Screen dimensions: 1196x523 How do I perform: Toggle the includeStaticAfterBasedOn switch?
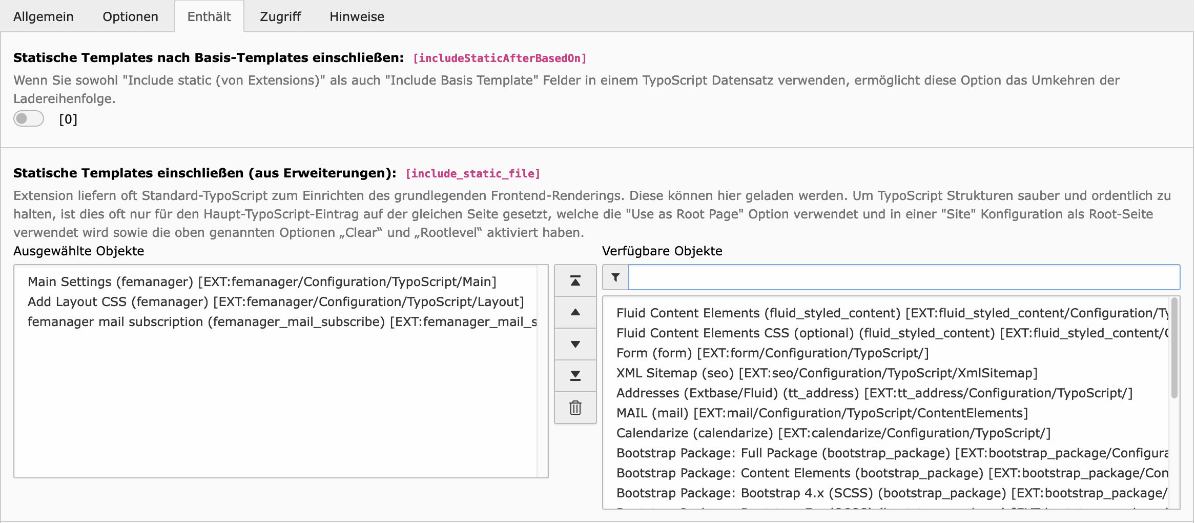click(29, 119)
